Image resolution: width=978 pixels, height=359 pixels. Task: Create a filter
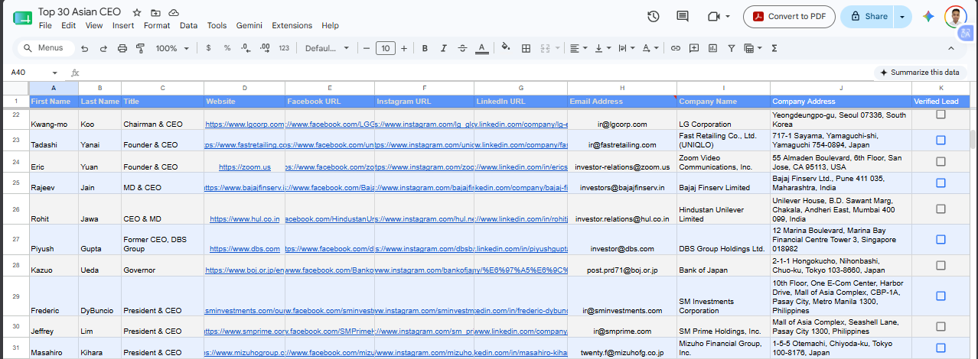pos(731,48)
